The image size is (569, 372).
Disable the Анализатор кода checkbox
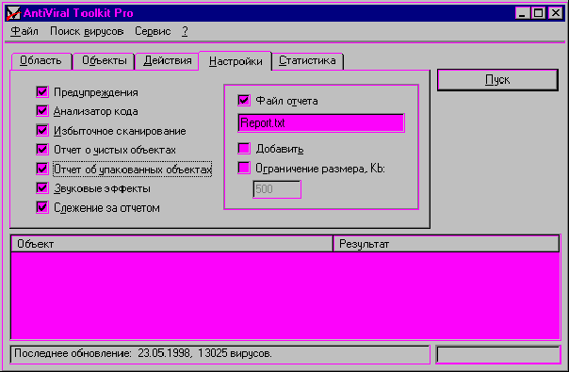42,111
